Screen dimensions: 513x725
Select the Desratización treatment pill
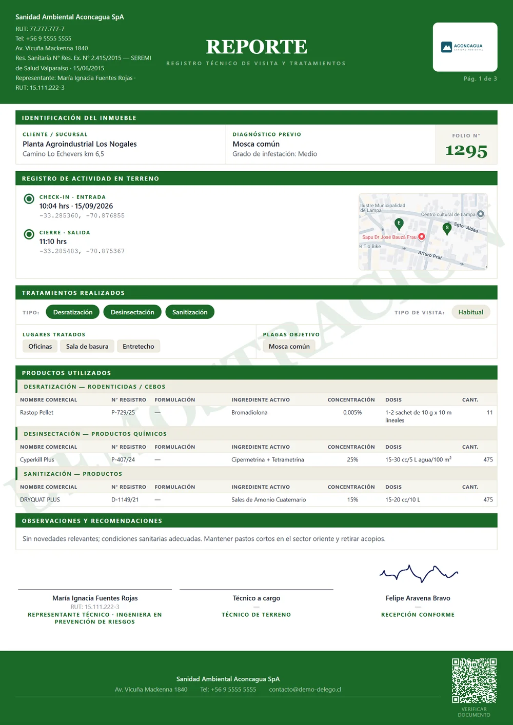click(x=73, y=312)
